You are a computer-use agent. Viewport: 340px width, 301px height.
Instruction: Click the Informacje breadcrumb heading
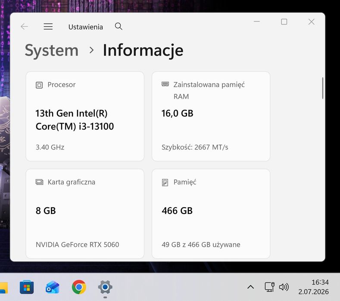coord(143,50)
